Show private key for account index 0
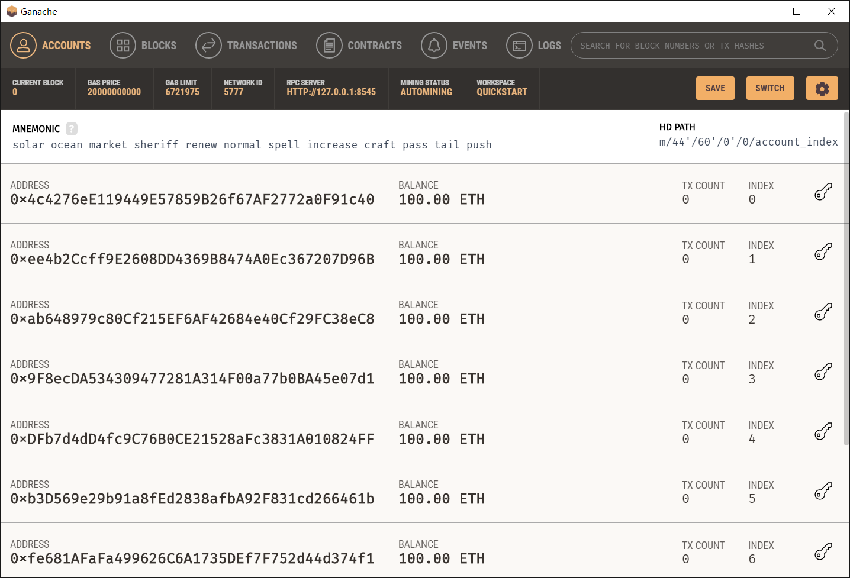This screenshot has height=578, width=850. click(823, 192)
